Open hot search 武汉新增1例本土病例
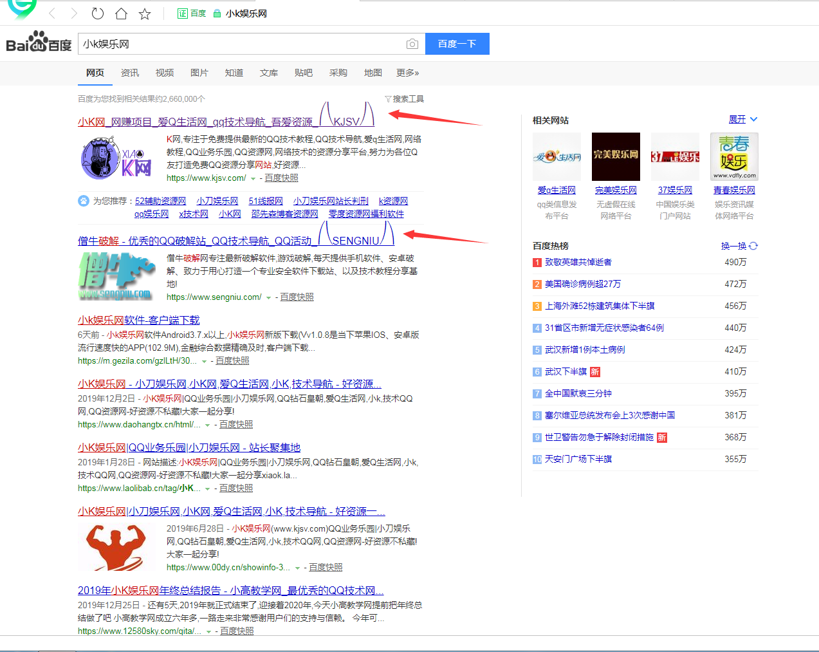The image size is (819, 652). [585, 349]
